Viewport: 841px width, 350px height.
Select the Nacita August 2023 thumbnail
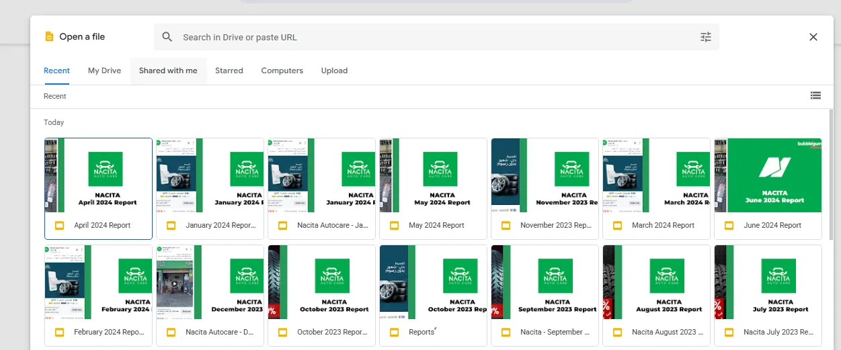point(656,282)
